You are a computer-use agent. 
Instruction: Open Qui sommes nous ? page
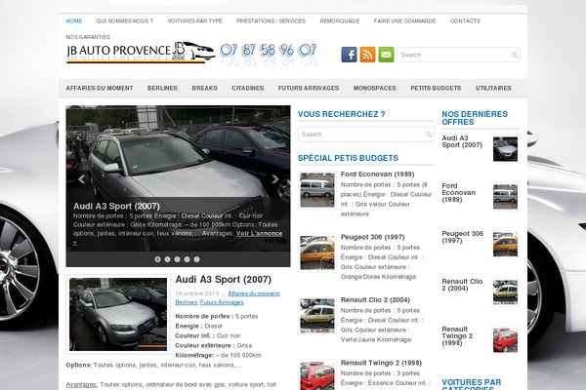click(x=125, y=21)
